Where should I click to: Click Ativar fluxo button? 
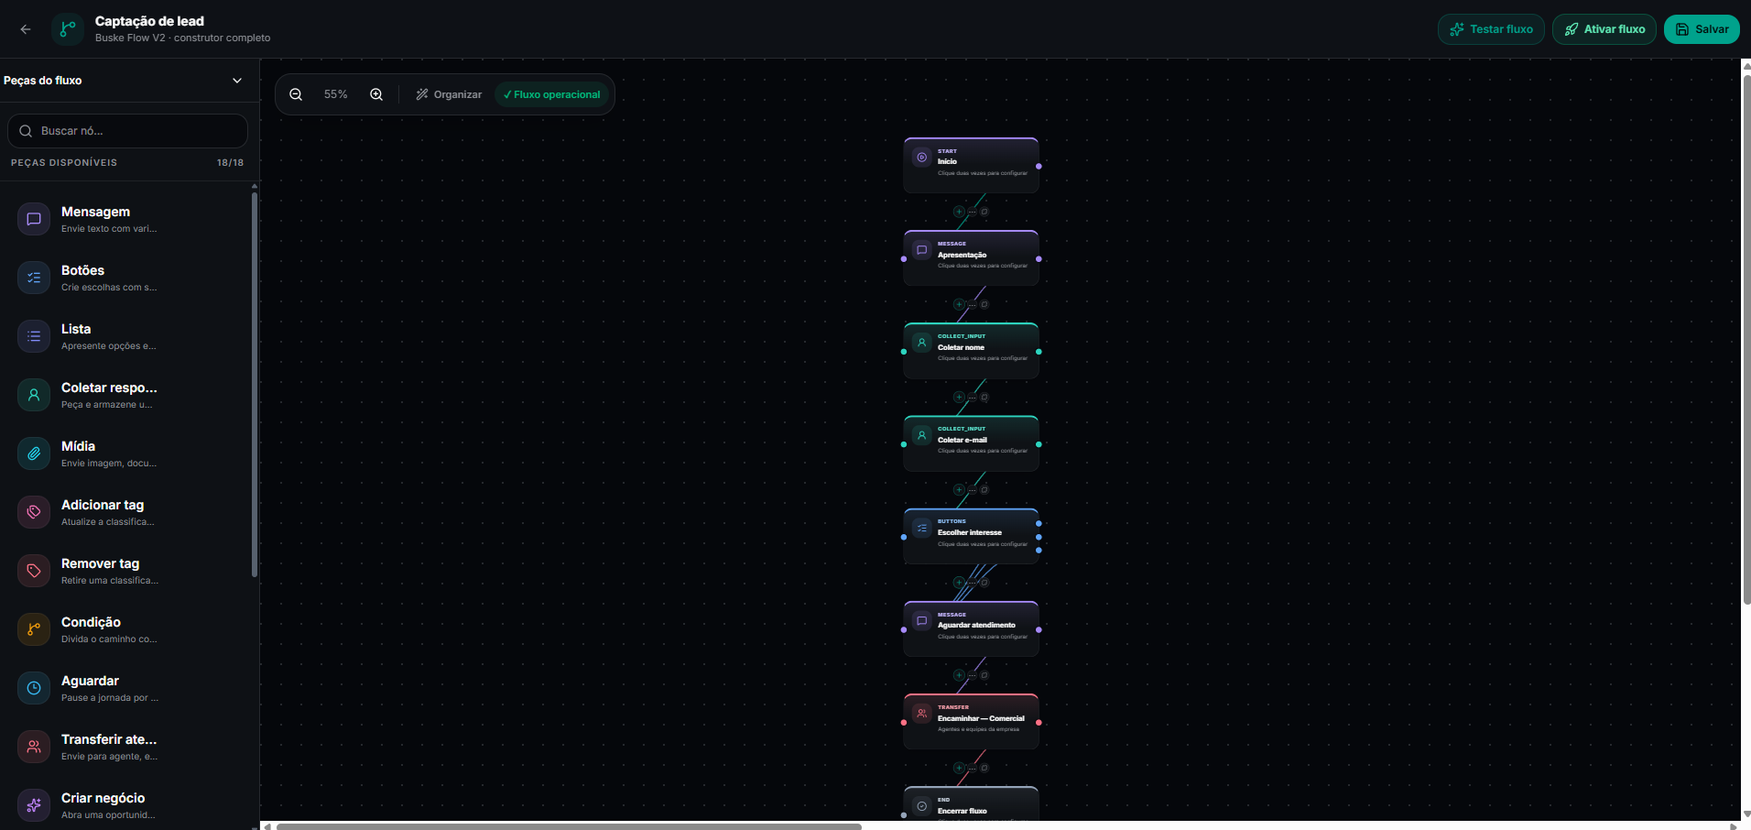coord(1604,29)
